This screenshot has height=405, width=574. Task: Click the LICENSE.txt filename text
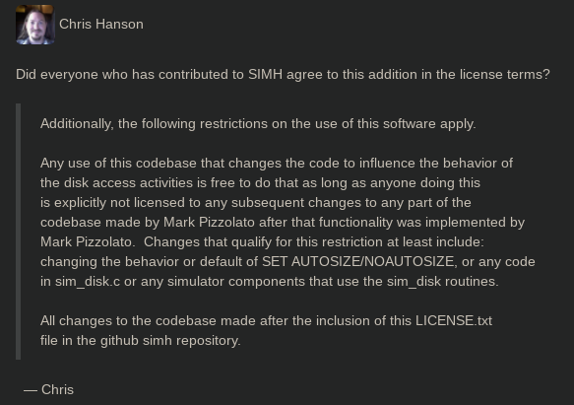pos(454,321)
